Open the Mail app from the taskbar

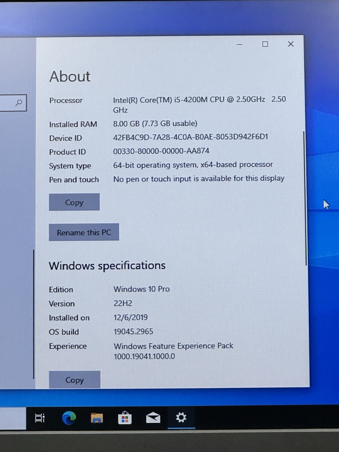coord(153,418)
